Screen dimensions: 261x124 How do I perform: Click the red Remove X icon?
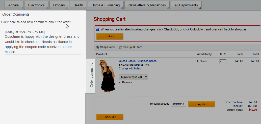pos(120,82)
